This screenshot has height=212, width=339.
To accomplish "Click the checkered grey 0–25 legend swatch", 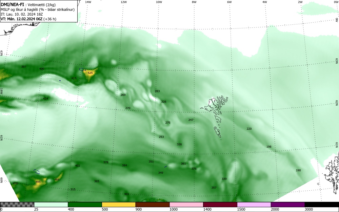I will click(17, 205).
